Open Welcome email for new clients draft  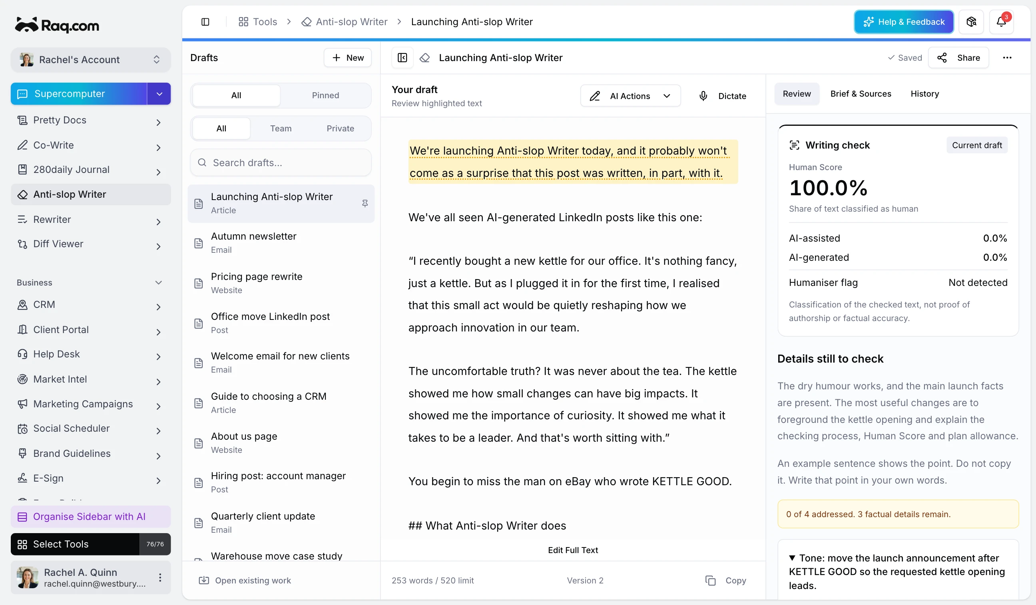pyautogui.click(x=281, y=363)
